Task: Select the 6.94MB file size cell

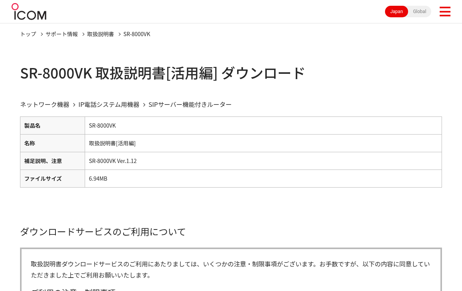Action: (263, 179)
